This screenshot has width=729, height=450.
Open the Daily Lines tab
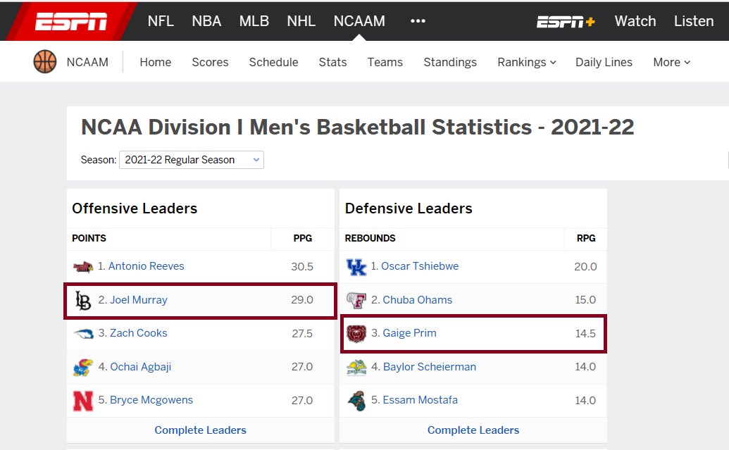pyautogui.click(x=604, y=62)
